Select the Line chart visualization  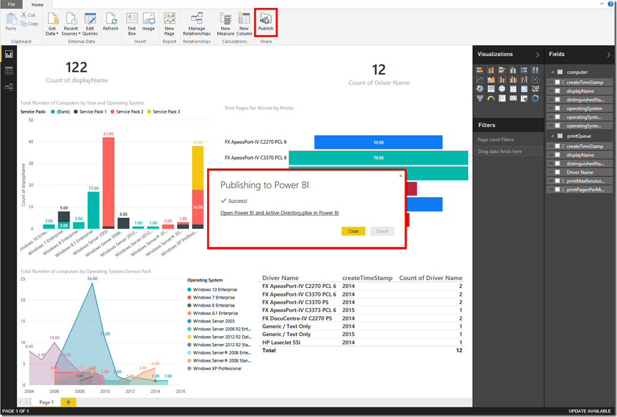[x=480, y=79]
